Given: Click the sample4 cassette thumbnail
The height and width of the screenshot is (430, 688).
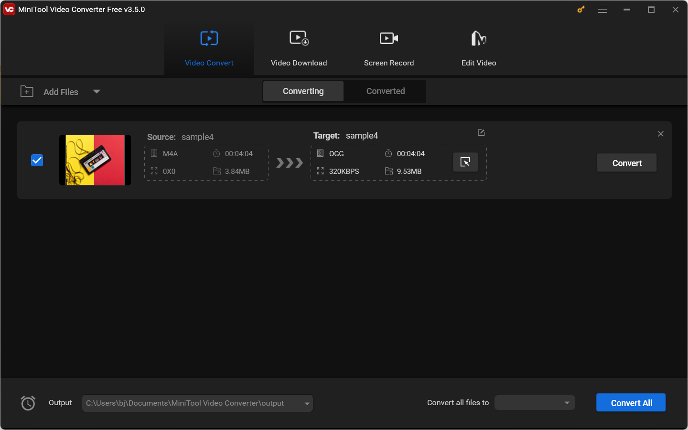Looking at the screenshot, I should pos(95,160).
